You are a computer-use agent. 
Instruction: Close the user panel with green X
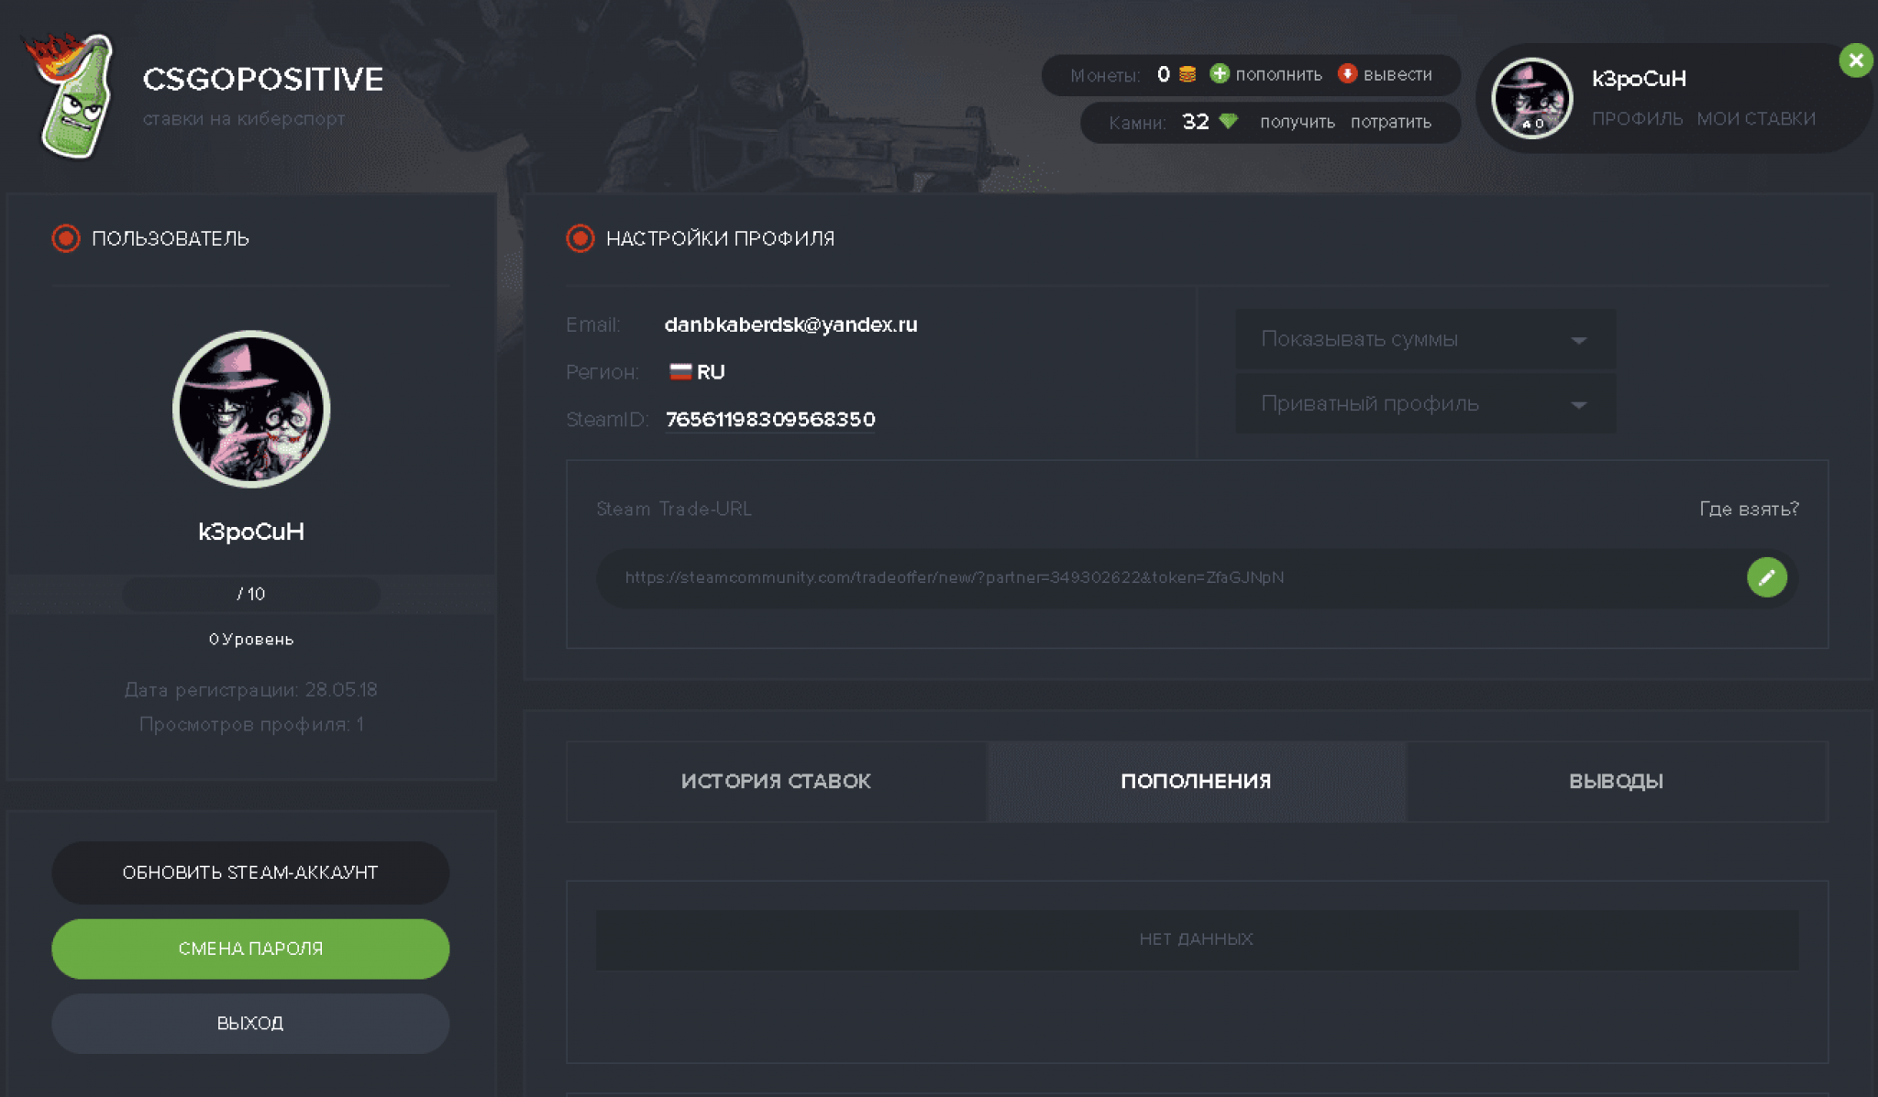coord(1855,60)
